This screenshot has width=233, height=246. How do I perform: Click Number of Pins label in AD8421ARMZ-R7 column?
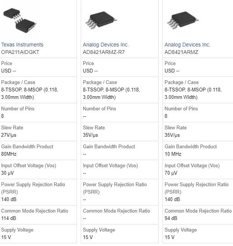pos(99,109)
